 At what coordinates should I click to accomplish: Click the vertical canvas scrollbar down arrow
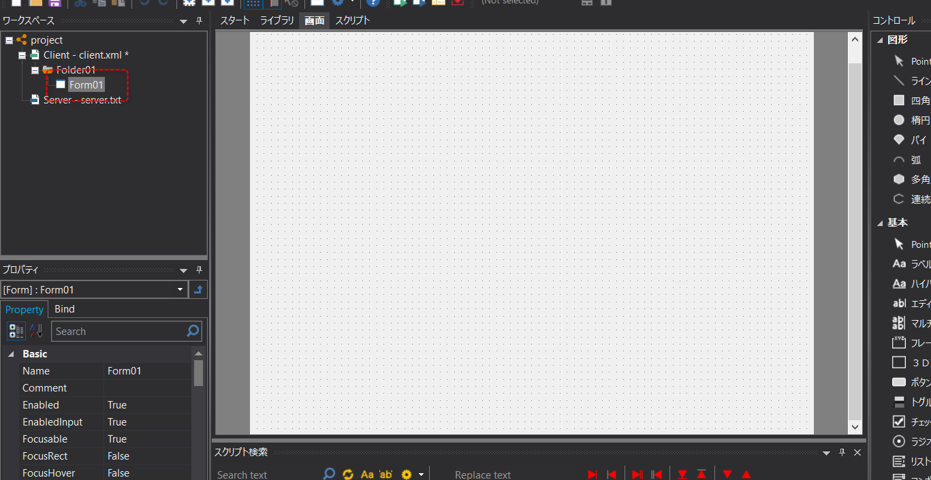tap(855, 428)
